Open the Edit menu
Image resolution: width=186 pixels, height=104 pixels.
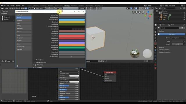8,5
